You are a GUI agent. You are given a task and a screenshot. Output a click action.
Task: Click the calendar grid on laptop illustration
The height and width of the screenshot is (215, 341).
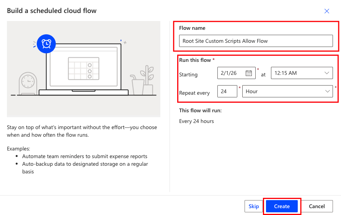pyautogui.click(x=83, y=68)
